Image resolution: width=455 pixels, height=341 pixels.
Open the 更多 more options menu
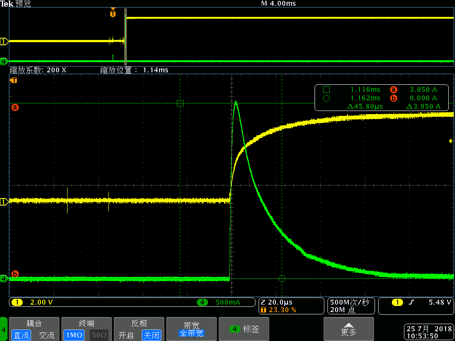348,329
